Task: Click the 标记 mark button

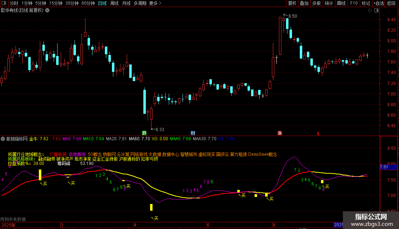Action: (366, 3)
